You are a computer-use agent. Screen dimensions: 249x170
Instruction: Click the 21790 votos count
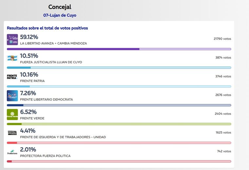pyautogui.click(x=222, y=39)
